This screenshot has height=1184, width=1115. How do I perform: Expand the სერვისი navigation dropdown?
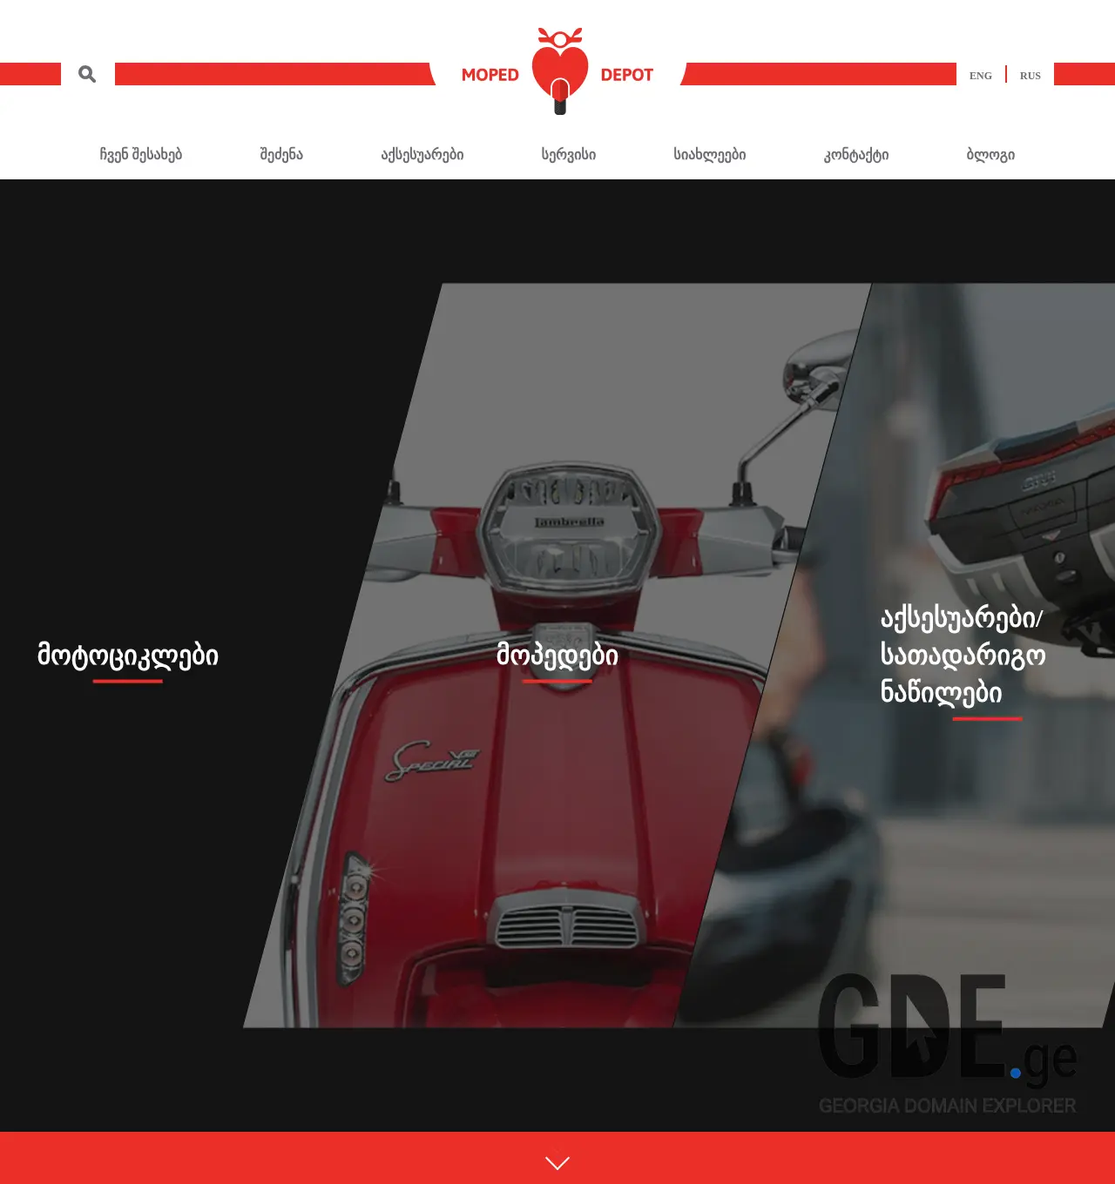[x=567, y=154]
